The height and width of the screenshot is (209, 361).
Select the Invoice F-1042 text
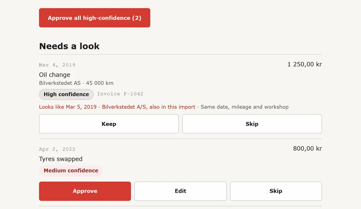120,94
